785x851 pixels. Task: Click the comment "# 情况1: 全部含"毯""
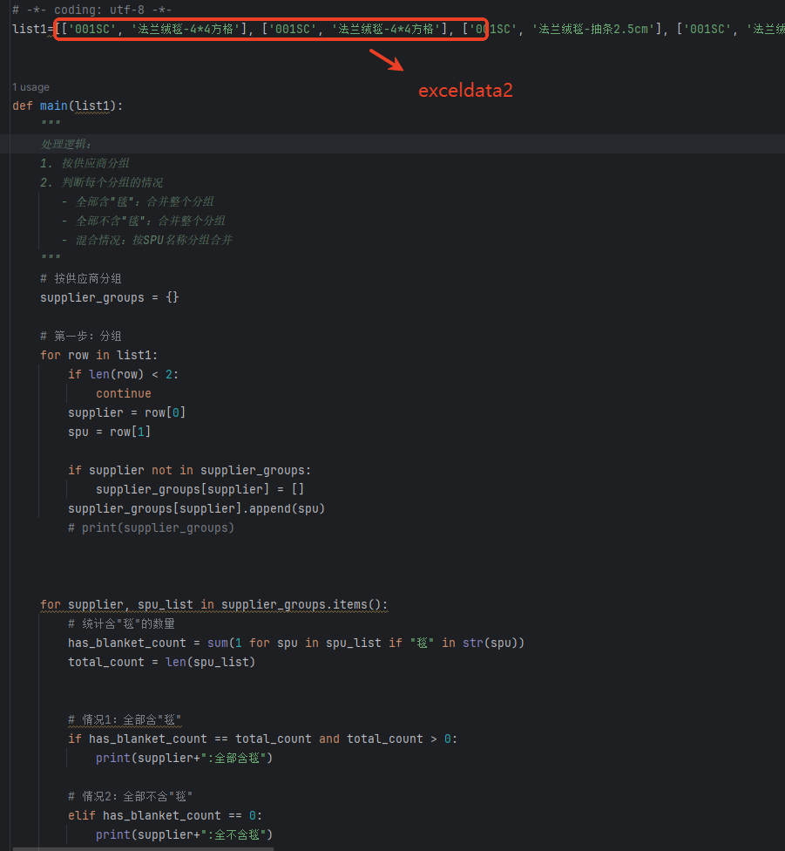[125, 719]
